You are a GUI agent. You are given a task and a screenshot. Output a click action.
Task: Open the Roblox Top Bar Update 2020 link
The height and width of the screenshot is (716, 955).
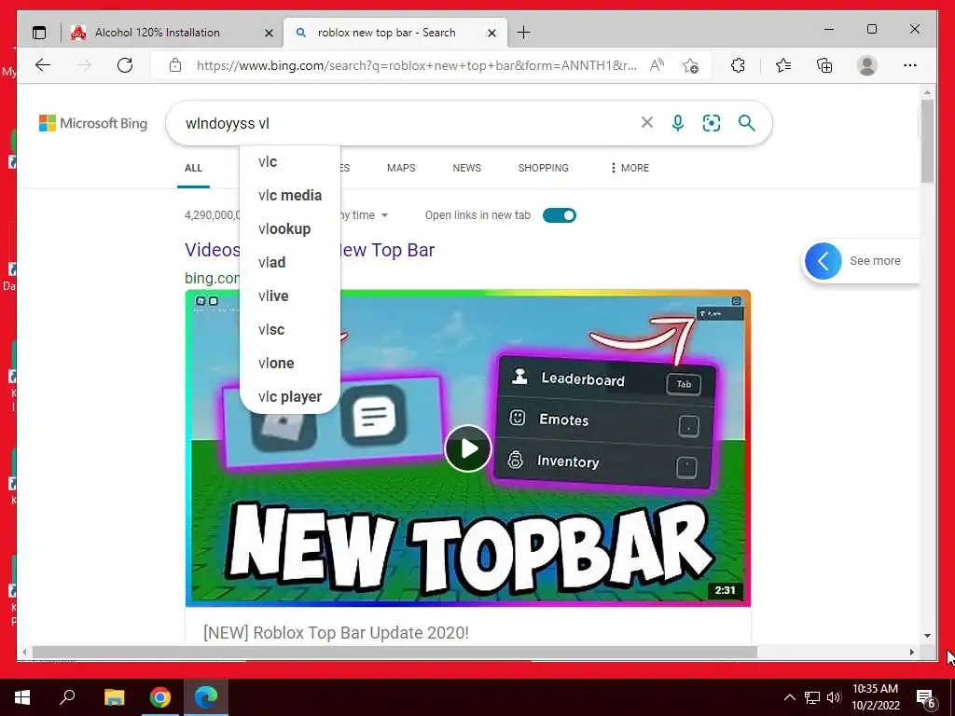[336, 633]
